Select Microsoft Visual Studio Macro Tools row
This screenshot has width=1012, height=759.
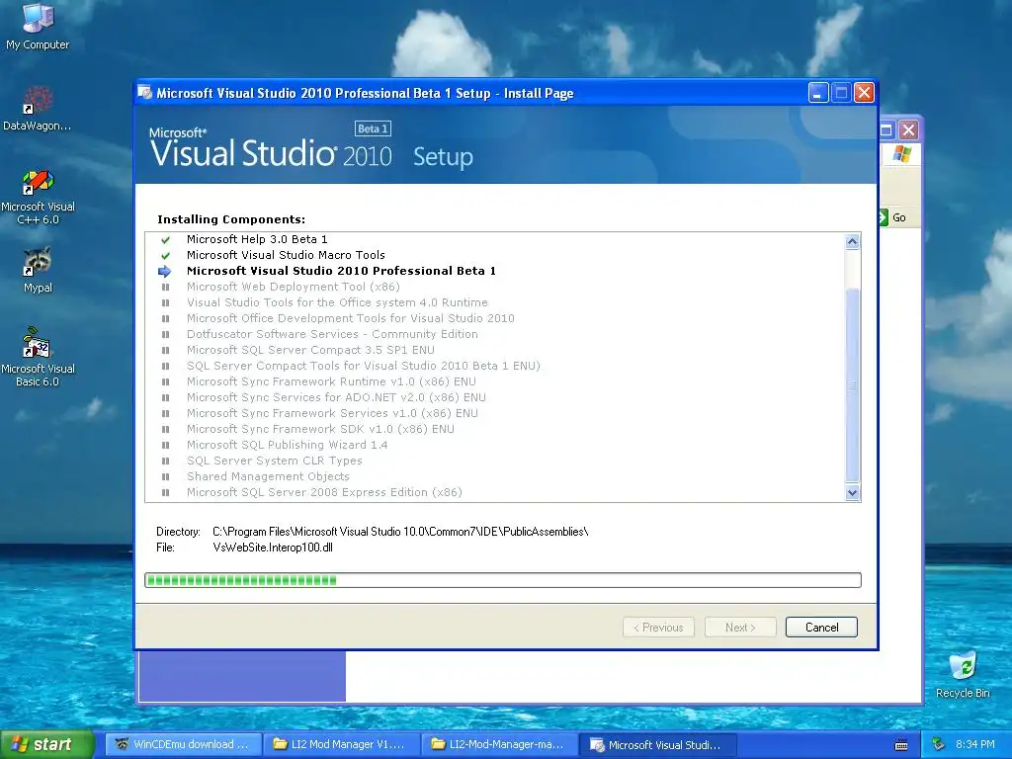pos(286,256)
